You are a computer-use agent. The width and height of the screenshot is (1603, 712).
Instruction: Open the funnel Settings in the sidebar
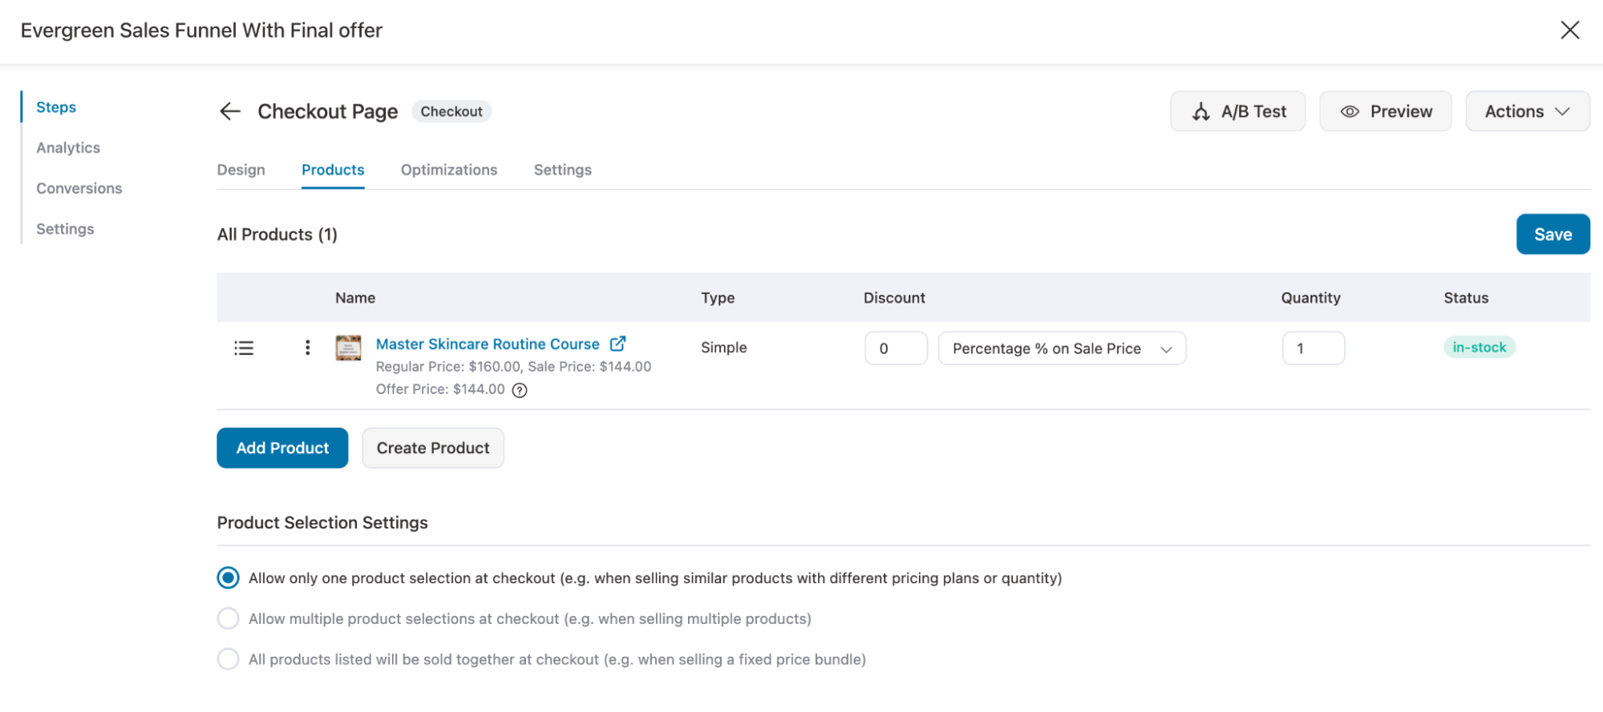tap(65, 229)
